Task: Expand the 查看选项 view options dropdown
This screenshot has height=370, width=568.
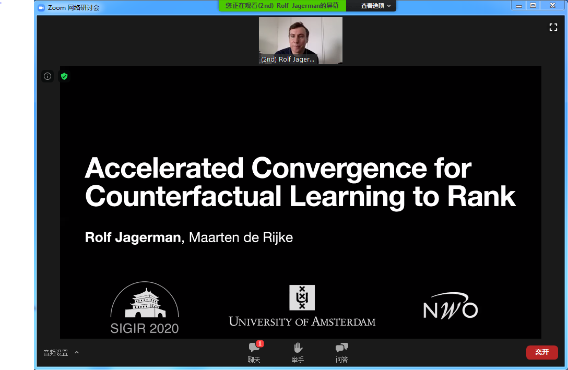Action: [375, 6]
